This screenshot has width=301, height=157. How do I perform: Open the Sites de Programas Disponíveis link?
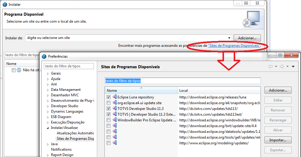tap(234, 46)
